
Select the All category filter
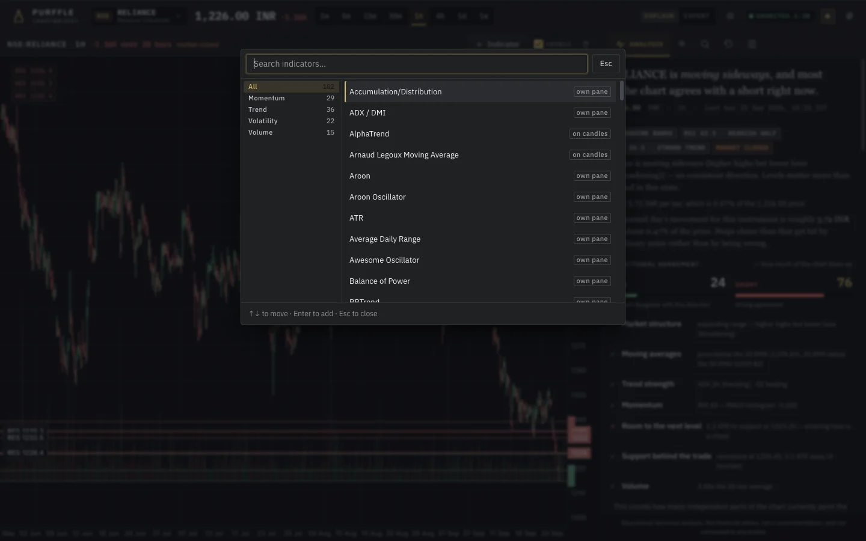pos(291,87)
